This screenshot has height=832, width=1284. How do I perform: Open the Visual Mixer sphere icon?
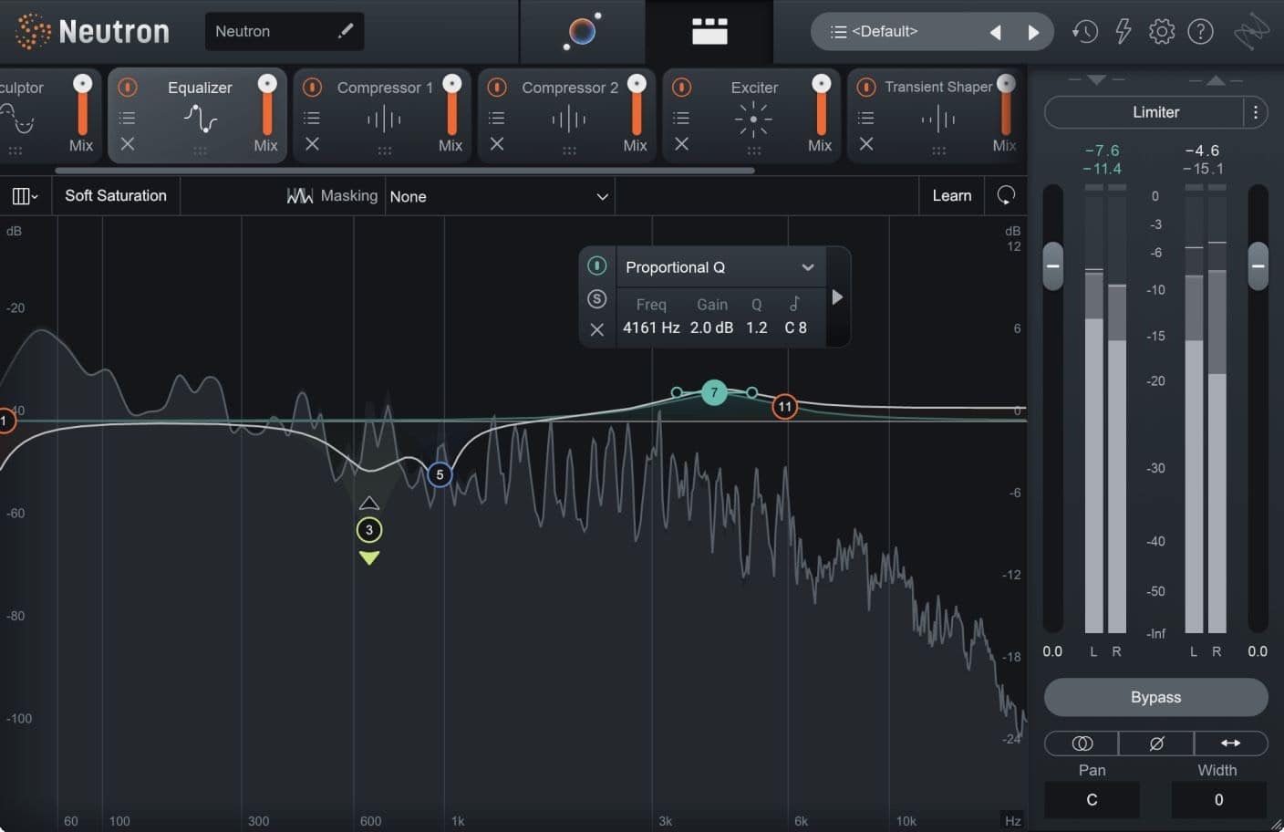[x=581, y=30]
